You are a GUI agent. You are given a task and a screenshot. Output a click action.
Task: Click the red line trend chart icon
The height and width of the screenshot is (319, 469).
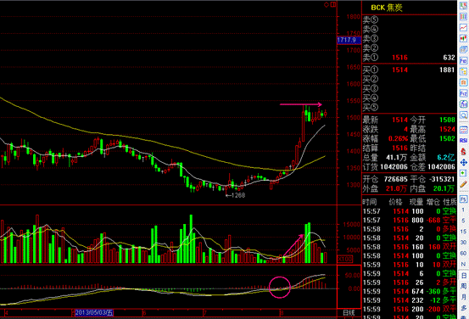(463, 27)
